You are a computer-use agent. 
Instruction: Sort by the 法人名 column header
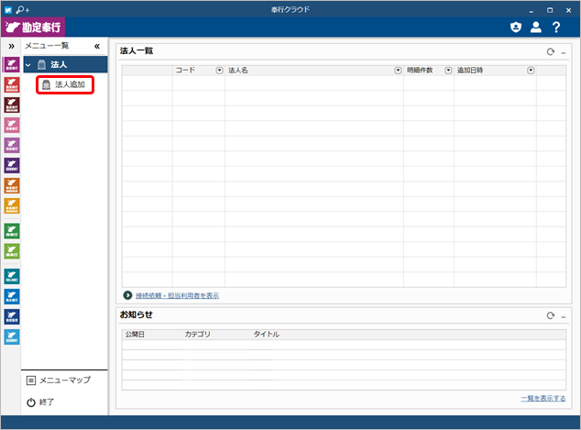point(238,70)
